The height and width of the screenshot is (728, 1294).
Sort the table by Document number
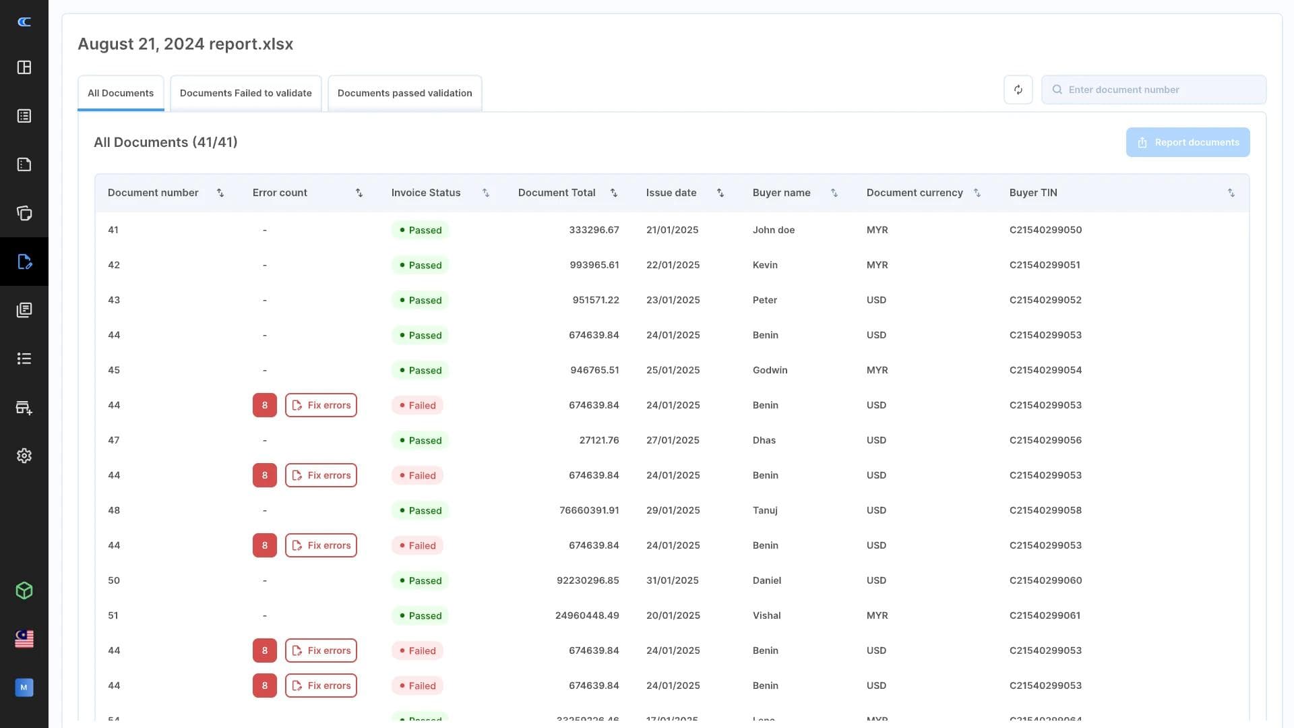[220, 193]
